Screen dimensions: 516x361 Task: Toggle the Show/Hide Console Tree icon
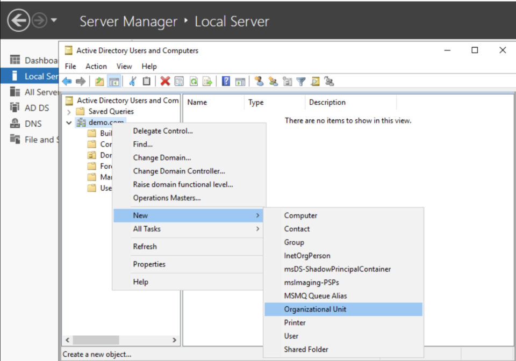pyautogui.click(x=113, y=81)
